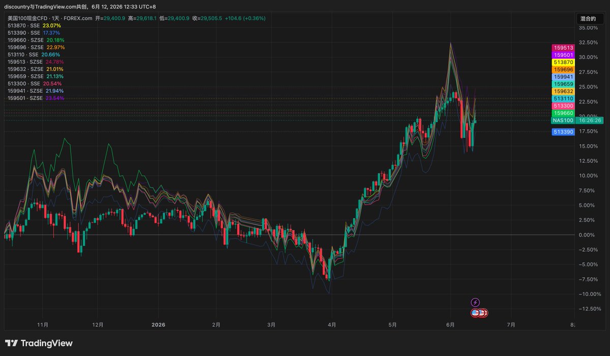Click the 17.37% value beside 513390
610x356 pixels.
click(x=51, y=33)
